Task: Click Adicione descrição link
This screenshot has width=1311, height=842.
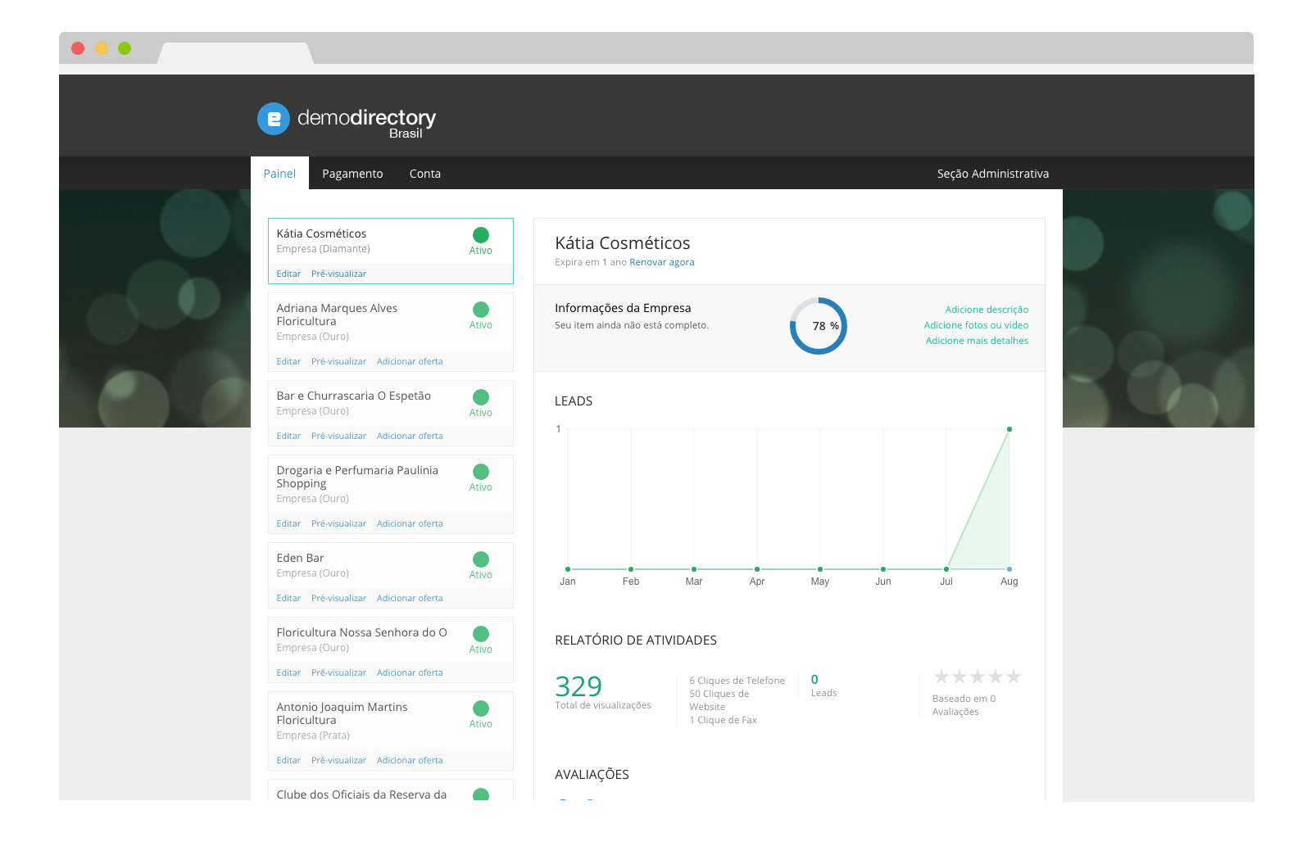Action: coord(987,310)
